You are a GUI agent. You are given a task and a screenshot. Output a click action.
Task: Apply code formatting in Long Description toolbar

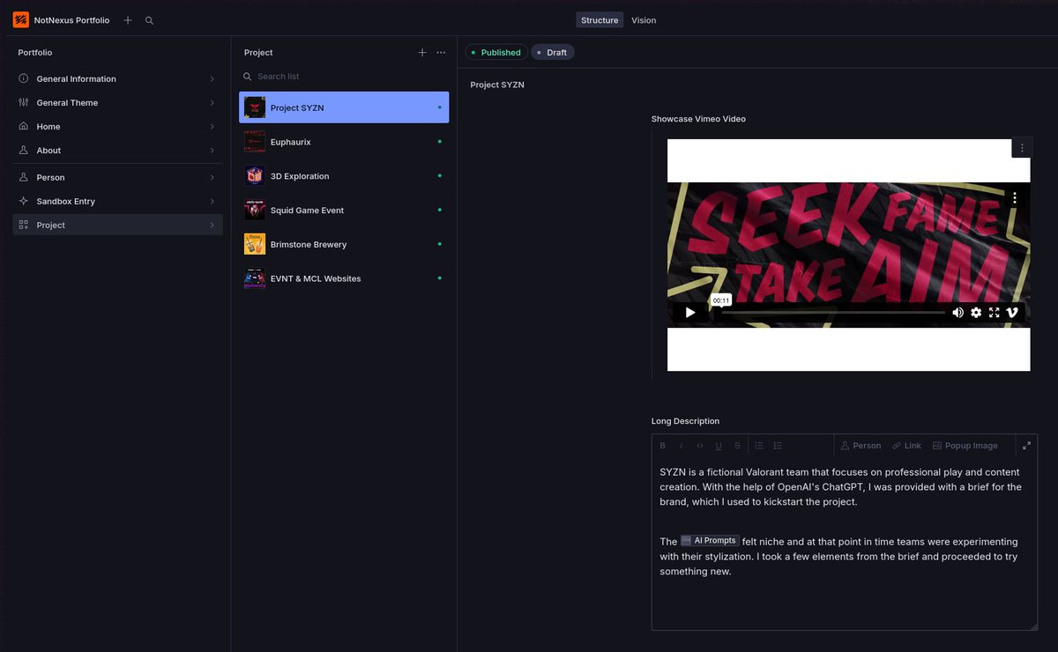700,446
